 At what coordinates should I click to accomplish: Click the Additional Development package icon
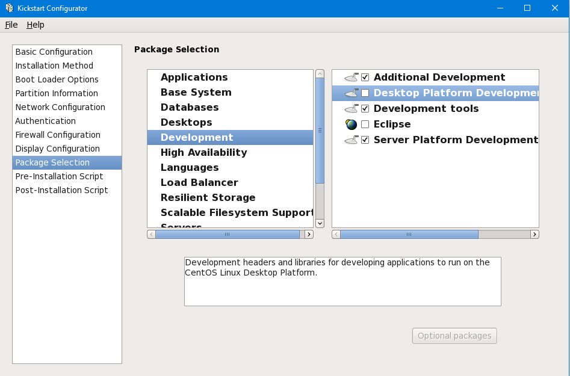click(x=352, y=77)
